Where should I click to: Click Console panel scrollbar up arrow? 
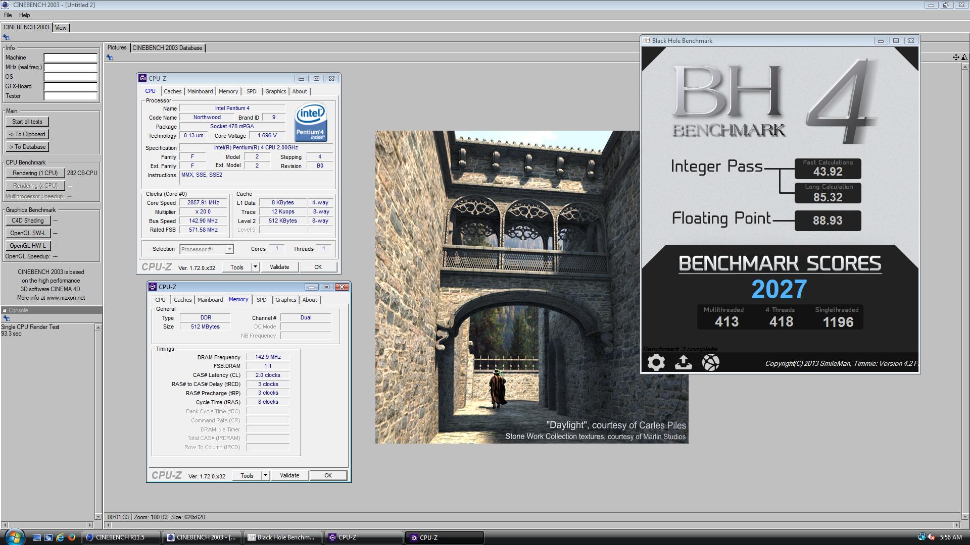pos(98,328)
